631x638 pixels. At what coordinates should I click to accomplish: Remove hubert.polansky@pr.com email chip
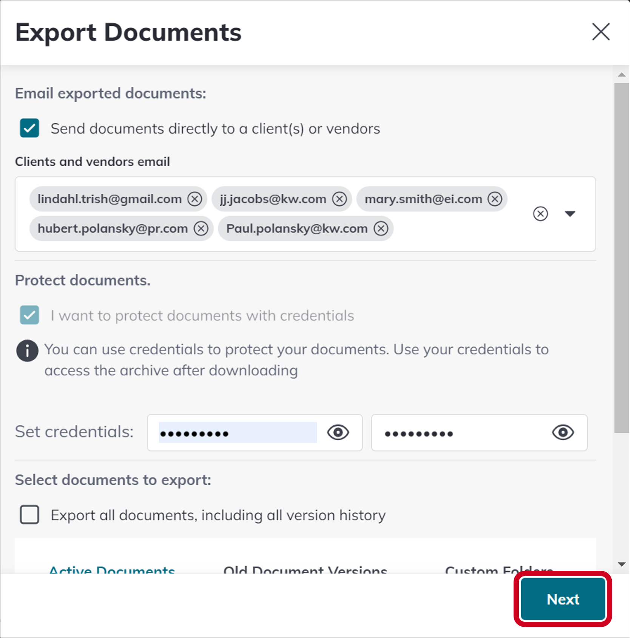(x=201, y=228)
